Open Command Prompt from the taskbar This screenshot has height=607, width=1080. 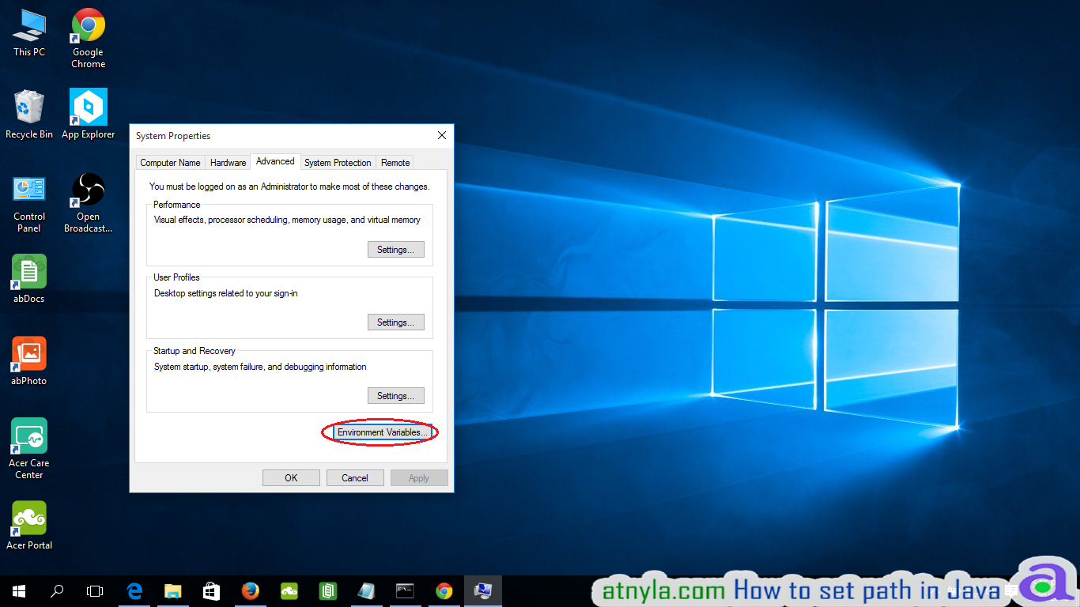coord(405,590)
